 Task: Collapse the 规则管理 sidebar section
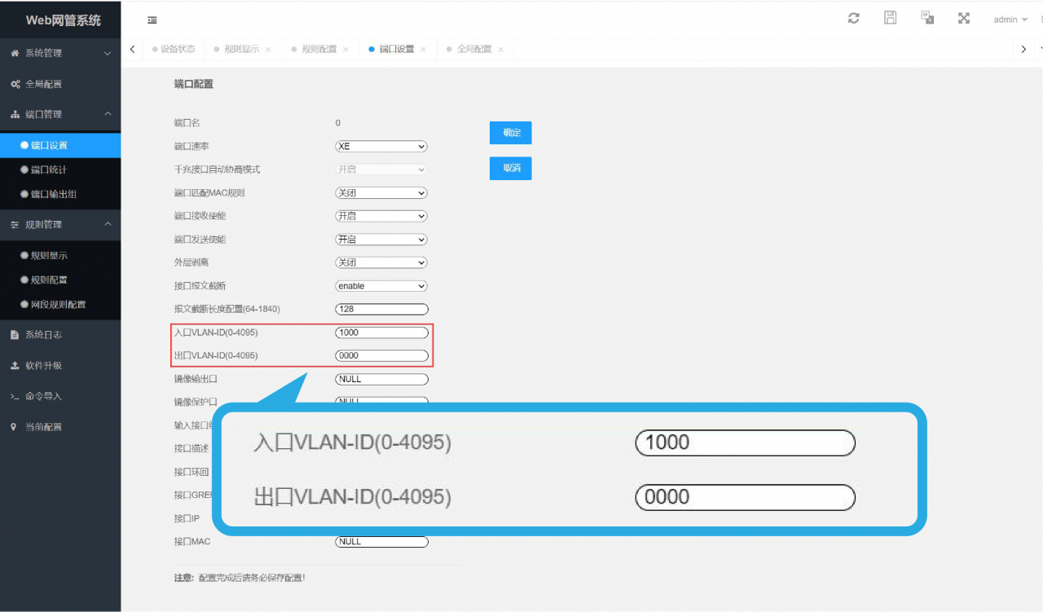click(x=60, y=224)
